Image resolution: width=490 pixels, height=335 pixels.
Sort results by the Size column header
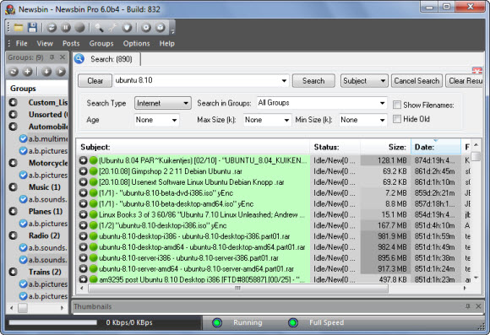(x=385, y=147)
